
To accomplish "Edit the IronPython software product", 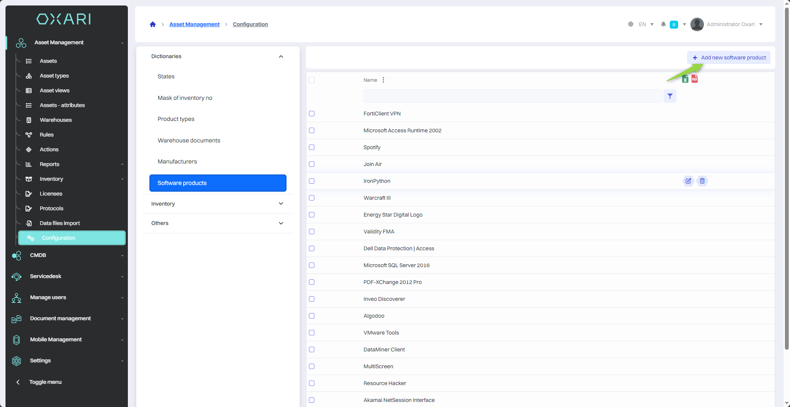I will [x=688, y=181].
